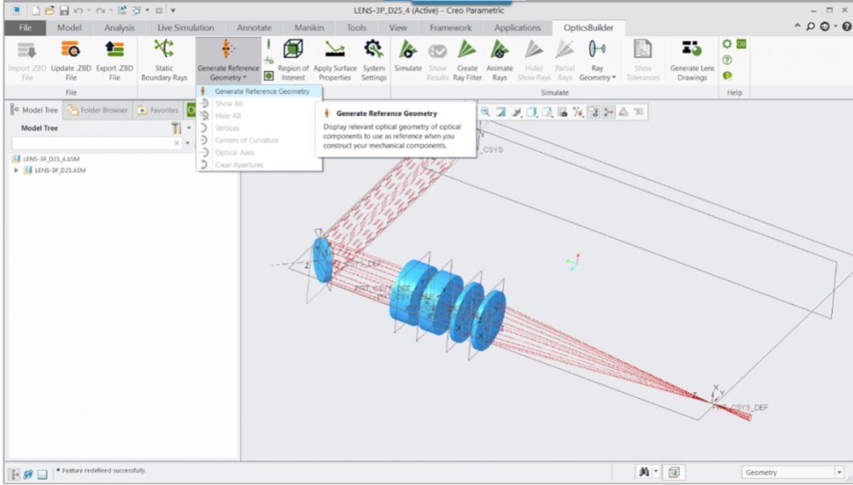Click the model tree search field
Image resolution: width=853 pixels, height=485 pixels.
coord(92,143)
